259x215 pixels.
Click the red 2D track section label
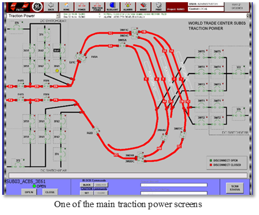coord(116,155)
